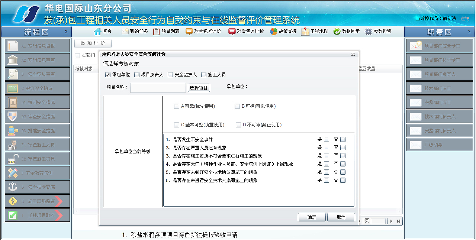Select H 施工现场监督 step

coord(38,201)
